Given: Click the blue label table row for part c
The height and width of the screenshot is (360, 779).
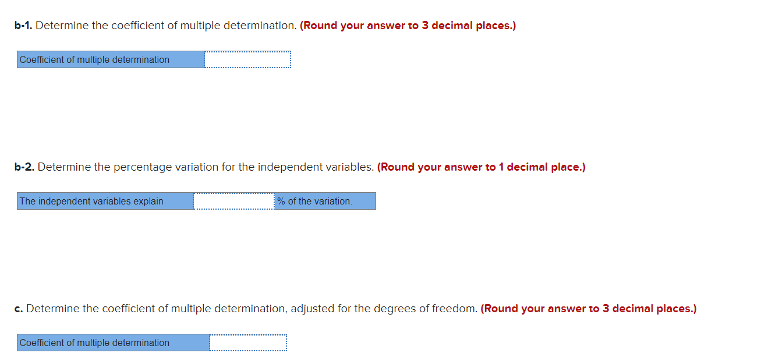Looking at the screenshot, I should click(111, 343).
